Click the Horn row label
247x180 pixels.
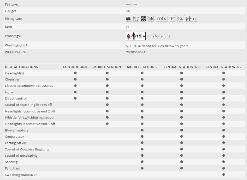point(9,92)
